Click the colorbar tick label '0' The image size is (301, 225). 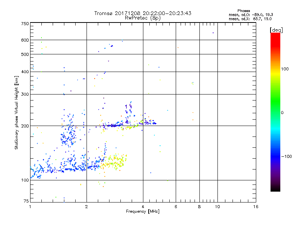tap(282, 113)
